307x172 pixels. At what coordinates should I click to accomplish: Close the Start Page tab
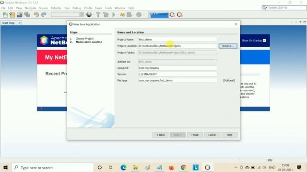(x=19, y=23)
